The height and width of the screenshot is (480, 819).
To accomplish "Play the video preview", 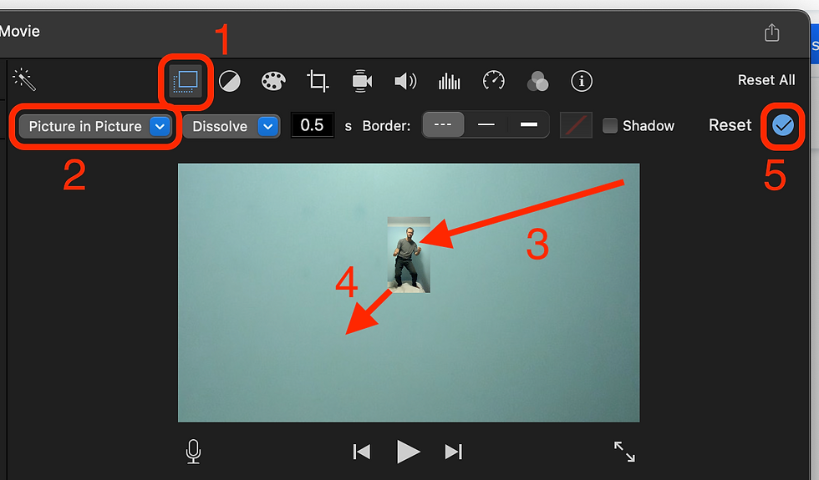I will [x=408, y=452].
